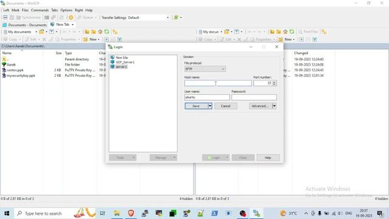Click the commander layout icon in main toolbar

click(5, 18)
